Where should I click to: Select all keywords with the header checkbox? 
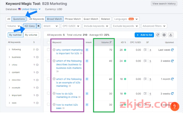click(48, 42)
